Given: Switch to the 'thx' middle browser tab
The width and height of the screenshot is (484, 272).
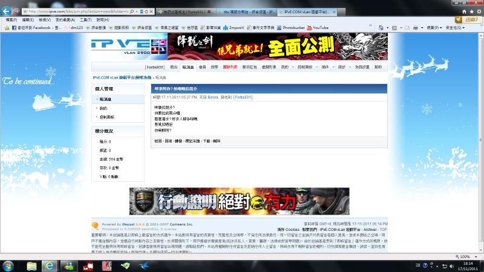Looking at the screenshot, I should [247, 11].
